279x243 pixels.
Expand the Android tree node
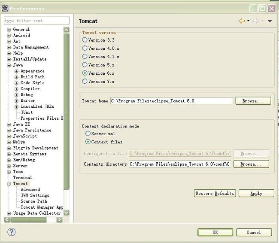click(x=9, y=36)
